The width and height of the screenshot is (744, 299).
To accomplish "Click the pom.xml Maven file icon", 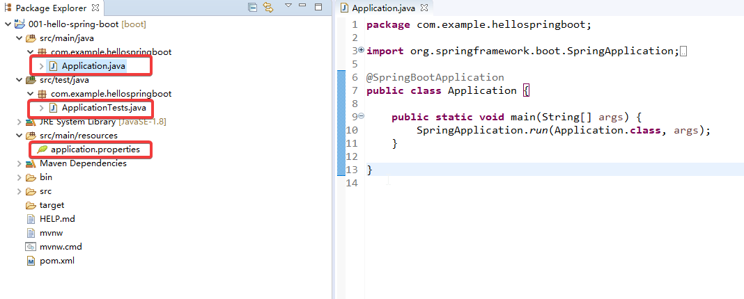I will click(31, 261).
